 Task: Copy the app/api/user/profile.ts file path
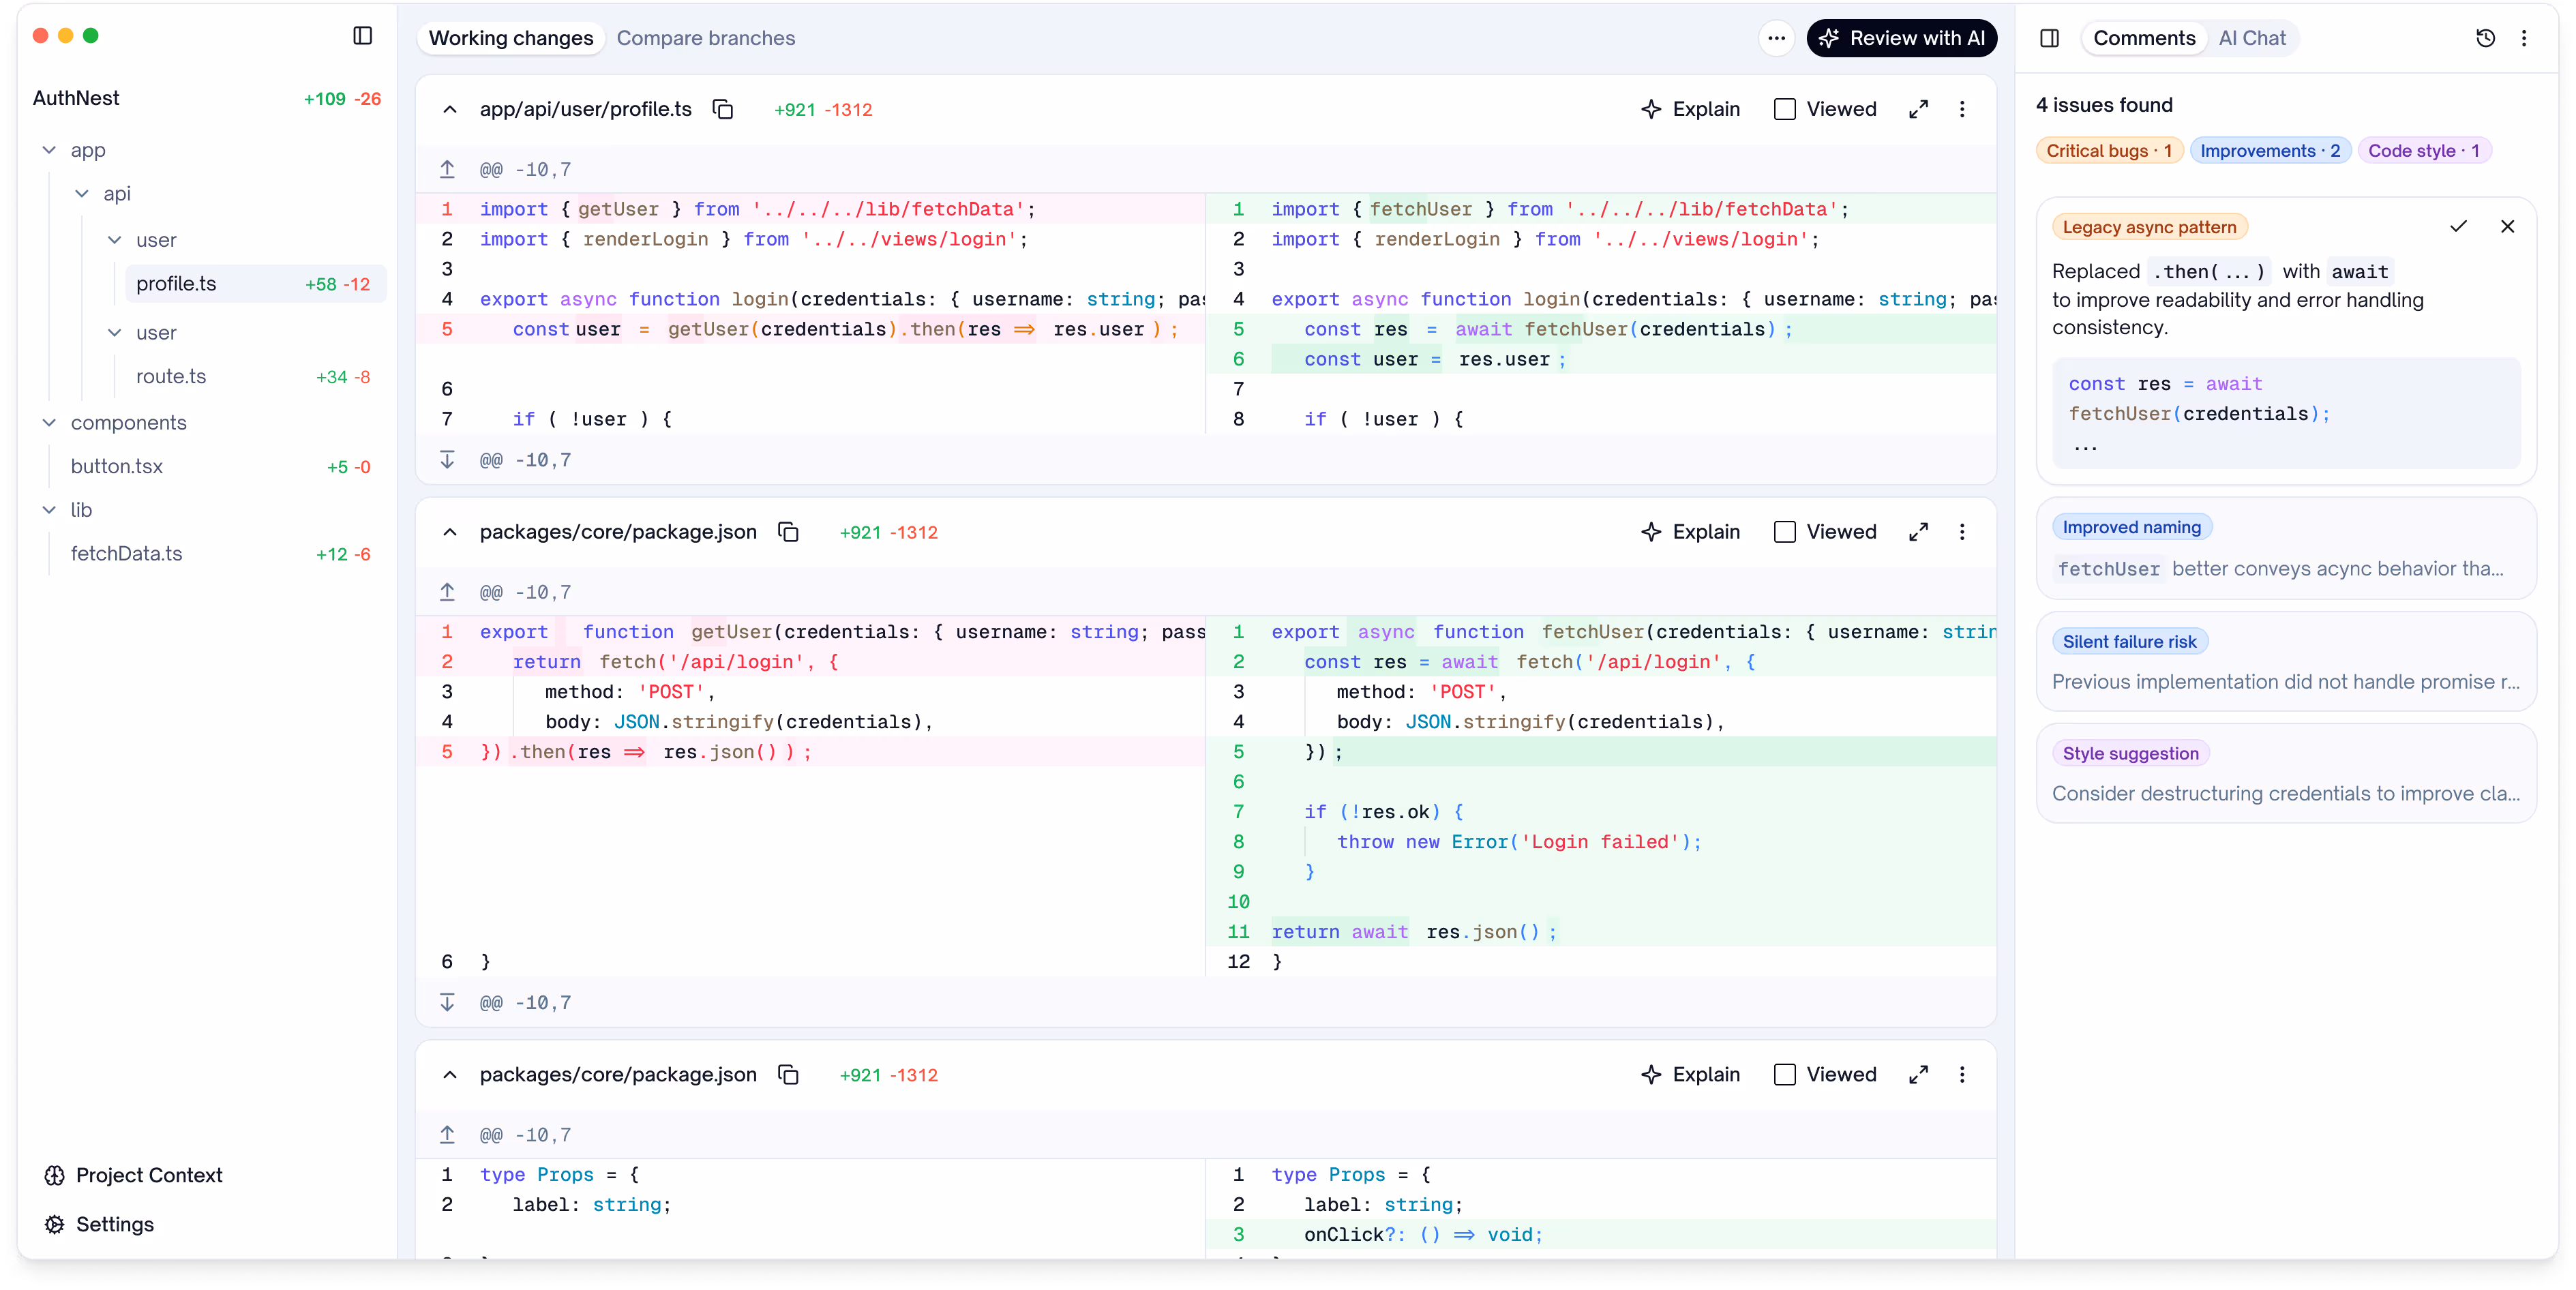pyautogui.click(x=723, y=109)
